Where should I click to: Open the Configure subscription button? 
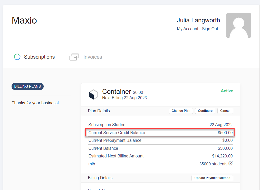coord(205,111)
